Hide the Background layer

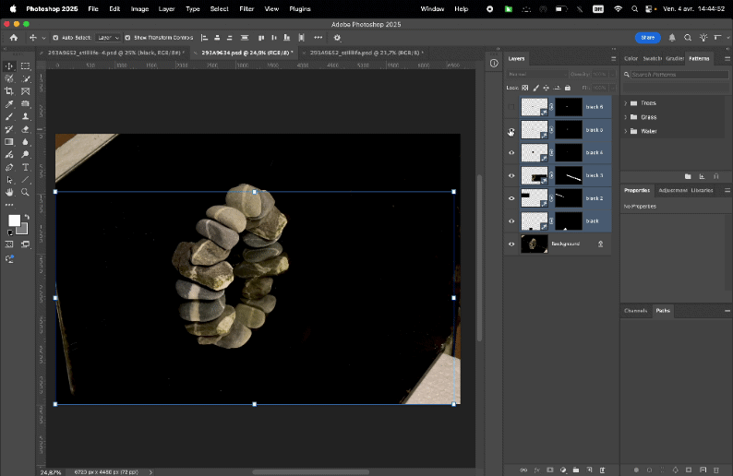pyautogui.click(x=511, y=244)
